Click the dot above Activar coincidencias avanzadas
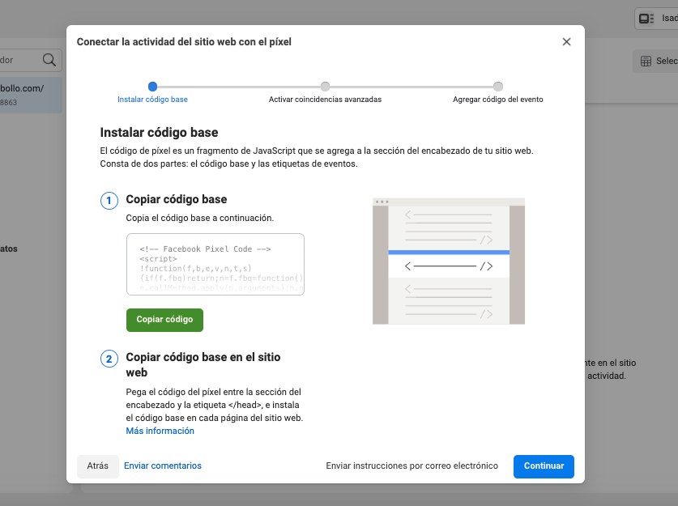This screenshot has width=678, height=506. pyautogui.click(x=326, y=86)
